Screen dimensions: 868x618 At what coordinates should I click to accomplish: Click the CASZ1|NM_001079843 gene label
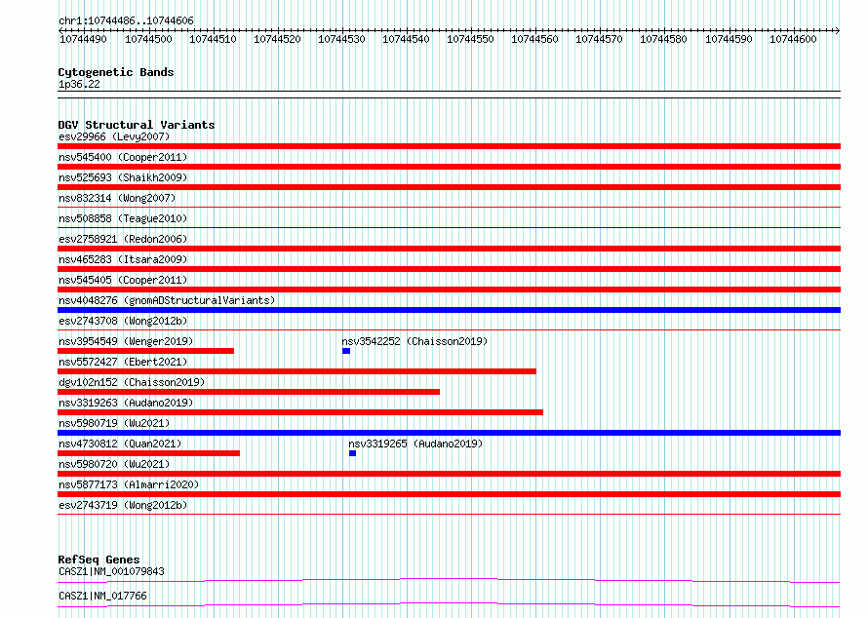(x=111, y=571)
